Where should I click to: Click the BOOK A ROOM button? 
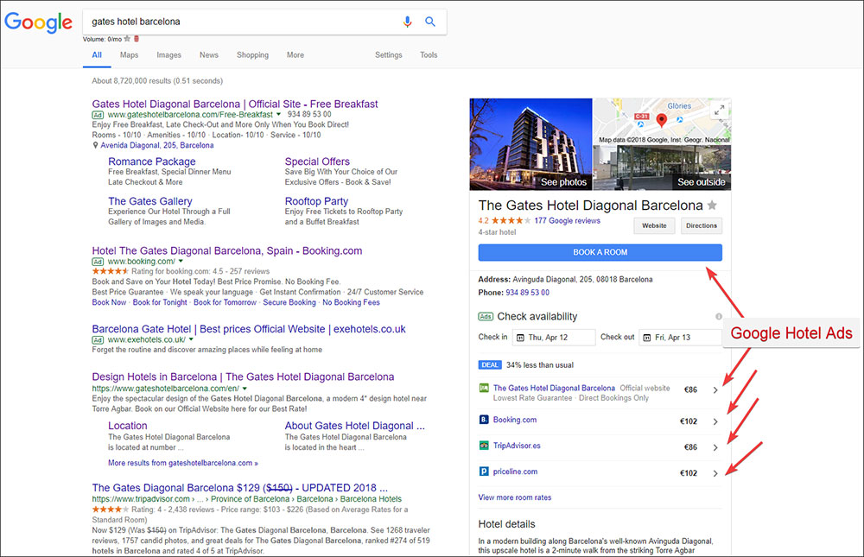point(601,252)
